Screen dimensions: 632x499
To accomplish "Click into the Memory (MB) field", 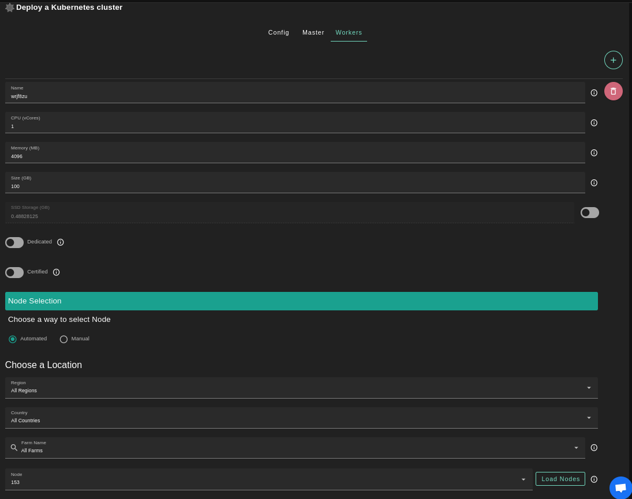I will 294,156.
